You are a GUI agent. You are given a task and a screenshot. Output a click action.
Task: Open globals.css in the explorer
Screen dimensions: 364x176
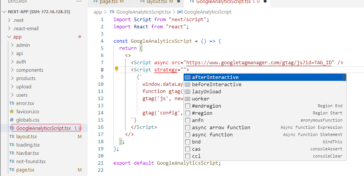(x=28, y=120)
